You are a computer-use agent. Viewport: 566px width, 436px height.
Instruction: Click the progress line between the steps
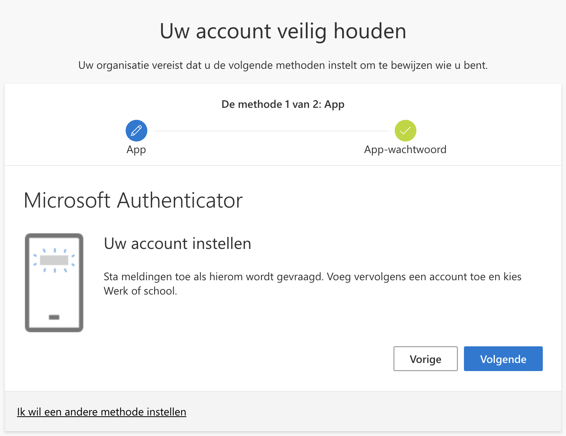coord(271,131)
